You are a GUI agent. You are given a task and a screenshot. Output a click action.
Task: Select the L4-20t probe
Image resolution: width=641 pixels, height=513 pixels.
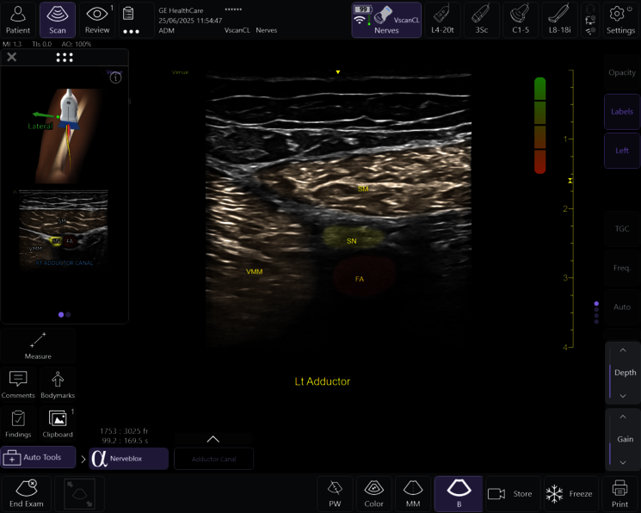pos(442,19)
